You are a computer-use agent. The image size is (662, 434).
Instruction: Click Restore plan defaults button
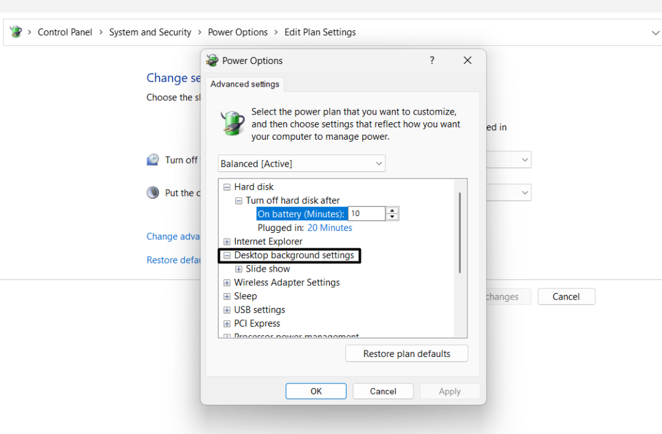406,354
